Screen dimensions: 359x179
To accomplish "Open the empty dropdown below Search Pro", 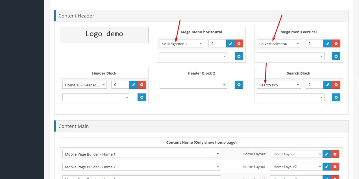I will (x=291, y=98).
